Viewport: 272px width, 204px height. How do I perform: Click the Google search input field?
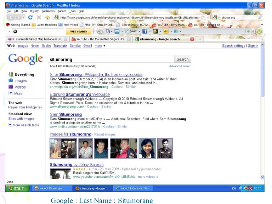click(111, 59)
